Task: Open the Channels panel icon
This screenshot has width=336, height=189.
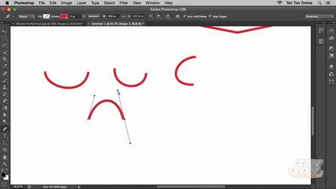Action: (x=331, y=74)
